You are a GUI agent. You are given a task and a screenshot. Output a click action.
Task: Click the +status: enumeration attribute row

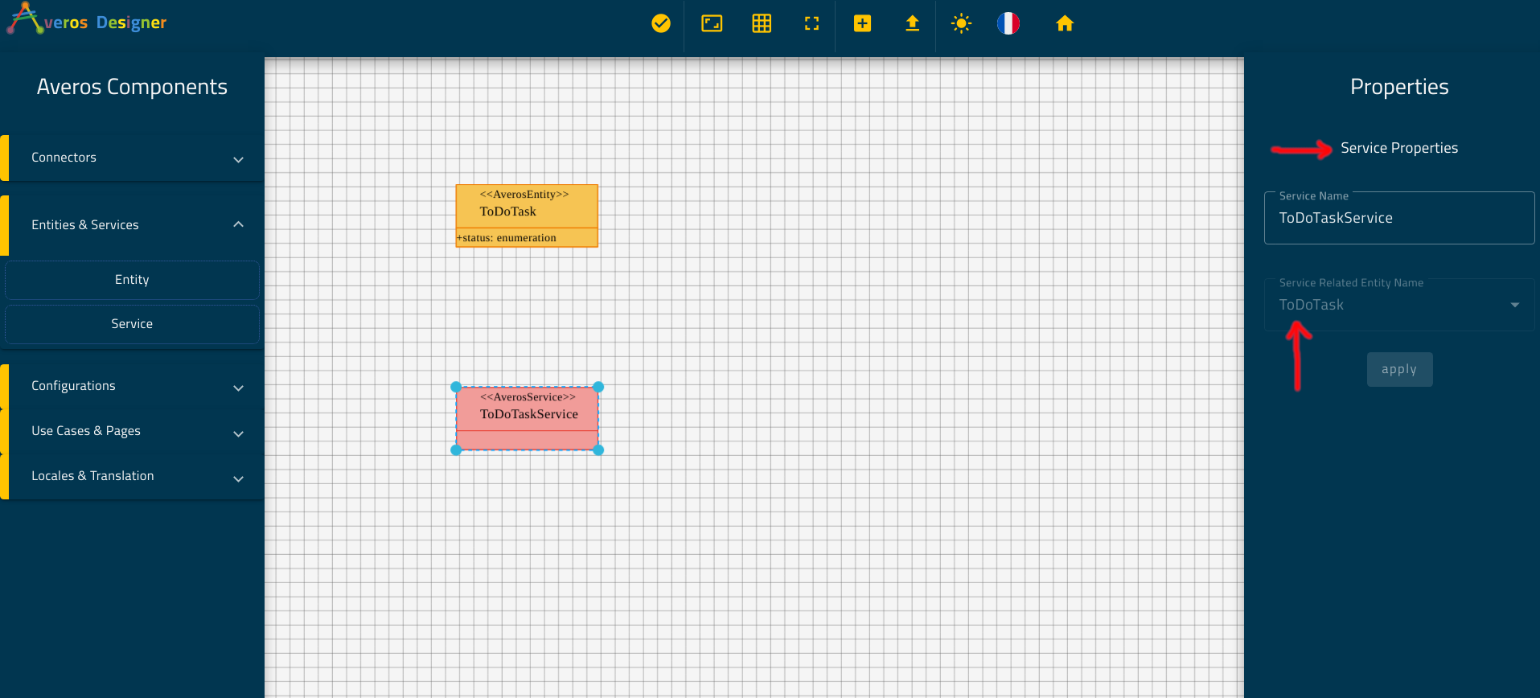point(527,238)
